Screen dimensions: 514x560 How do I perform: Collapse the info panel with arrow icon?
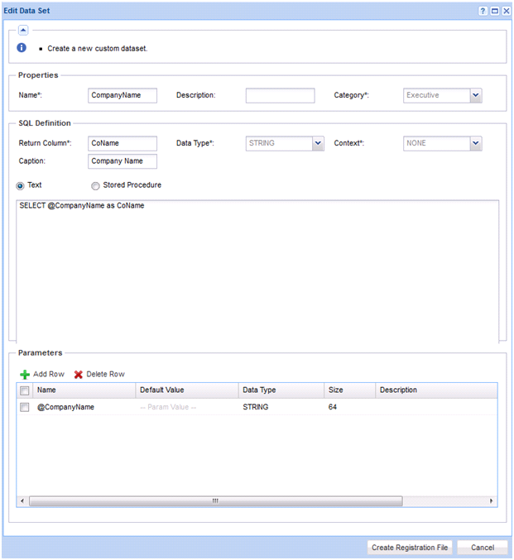pyautogui.click(x=23, y=30)
